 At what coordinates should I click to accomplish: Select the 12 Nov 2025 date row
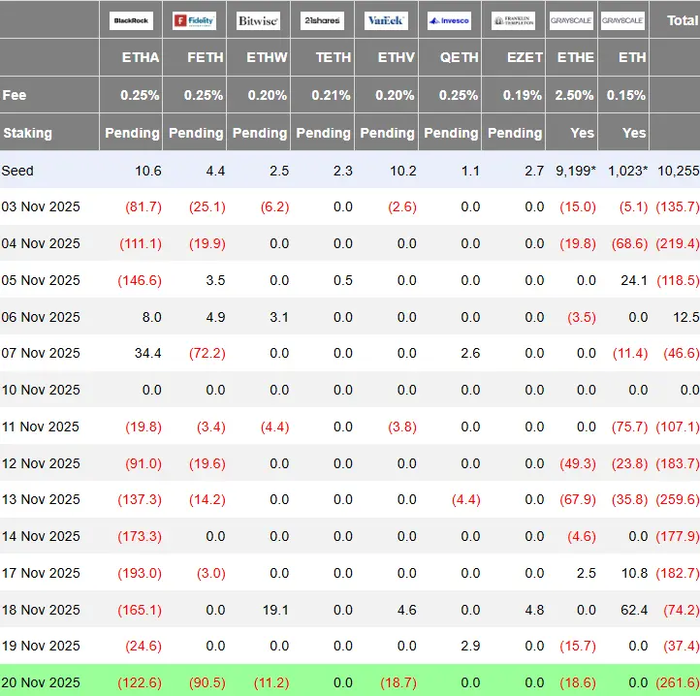pos(350,463)
